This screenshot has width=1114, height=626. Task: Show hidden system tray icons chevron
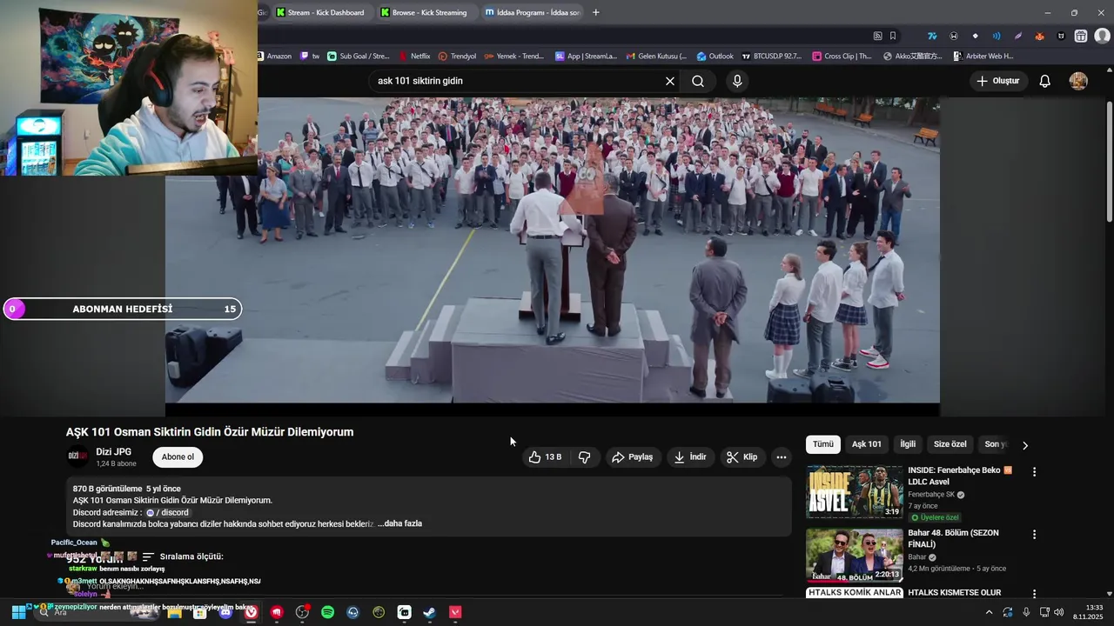coord(989,612)
